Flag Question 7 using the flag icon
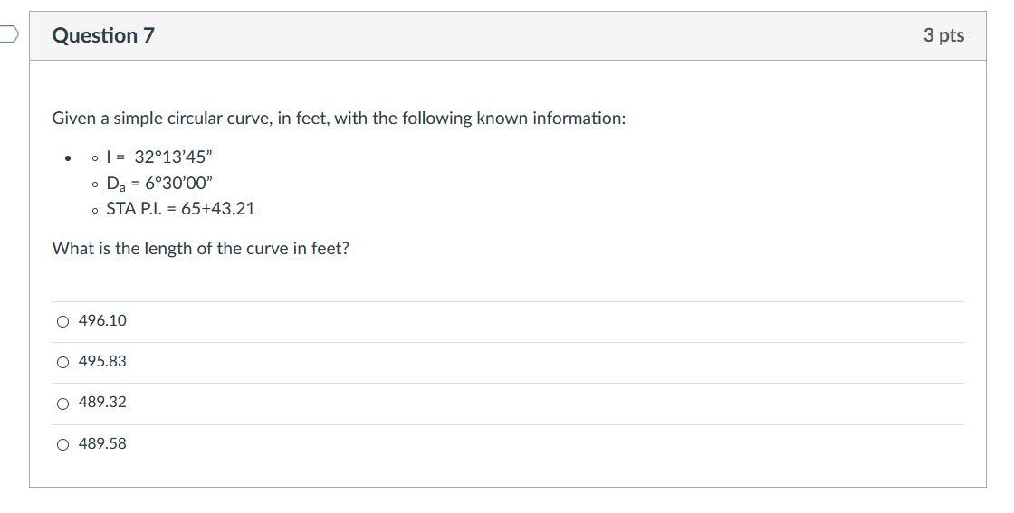Viewport: 1014px width, 513px height. pos(7,35)
